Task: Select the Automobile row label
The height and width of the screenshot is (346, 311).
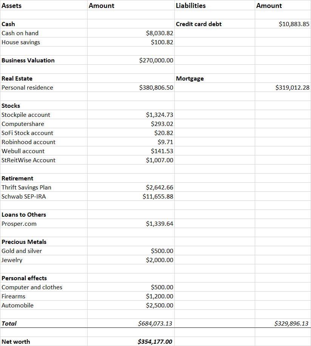Action: coord(17,306)
